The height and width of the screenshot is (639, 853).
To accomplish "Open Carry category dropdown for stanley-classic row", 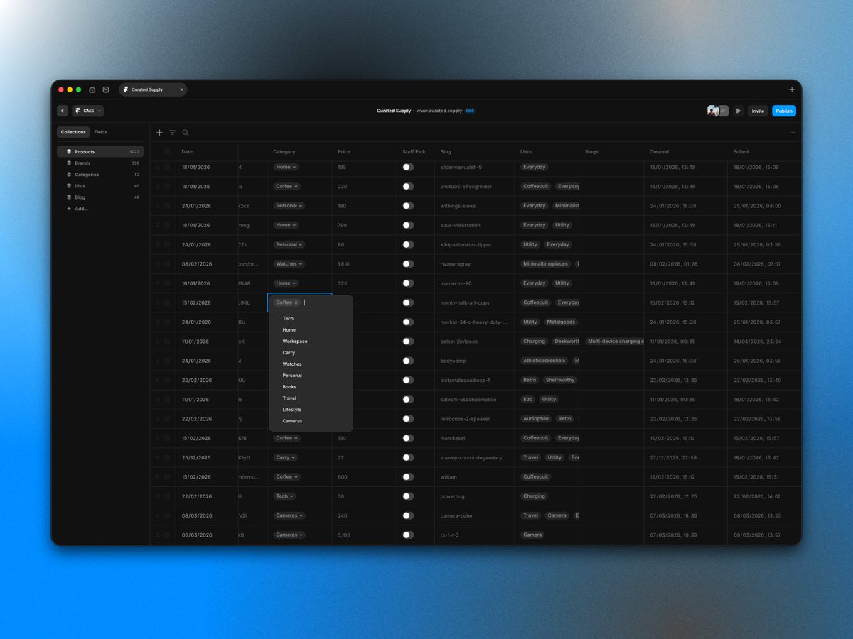I will tap(286, 458).
